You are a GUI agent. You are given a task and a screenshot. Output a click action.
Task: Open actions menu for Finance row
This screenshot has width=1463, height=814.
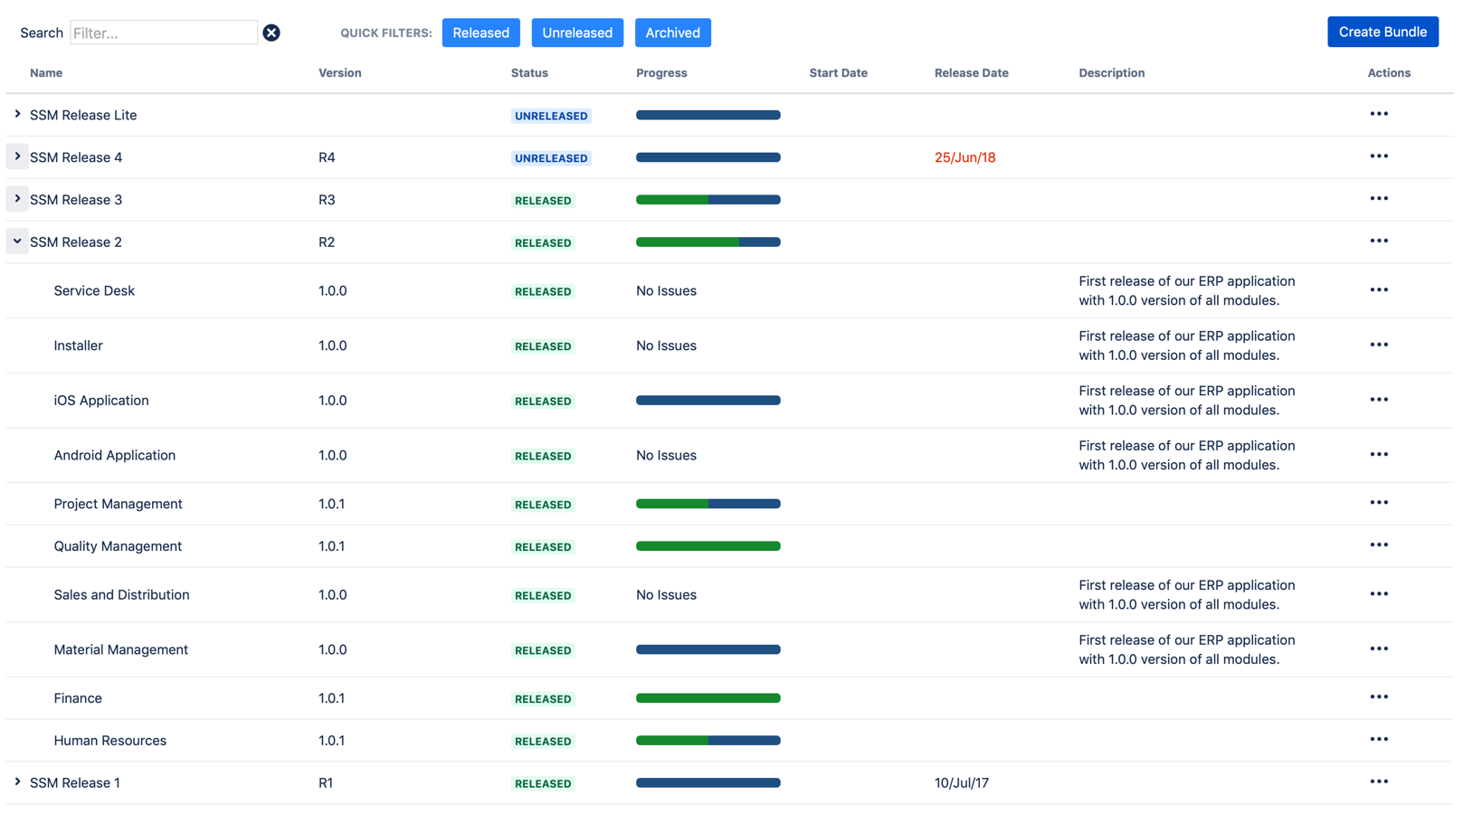(x=1378, y=697)
